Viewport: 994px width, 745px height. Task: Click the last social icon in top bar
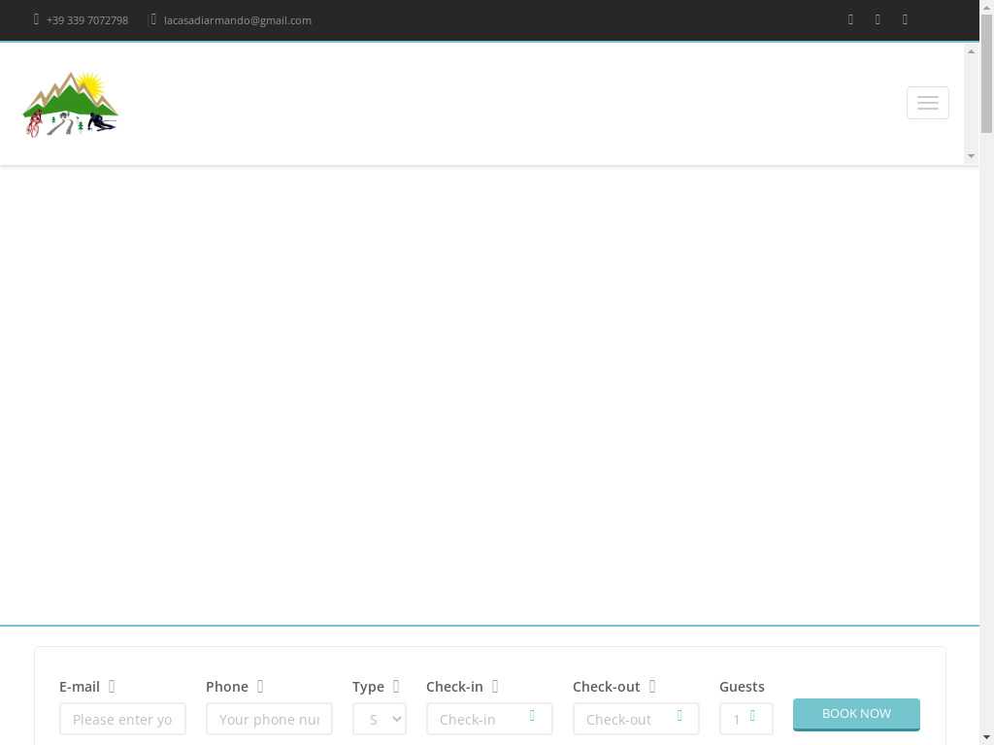tap(905, 19)
